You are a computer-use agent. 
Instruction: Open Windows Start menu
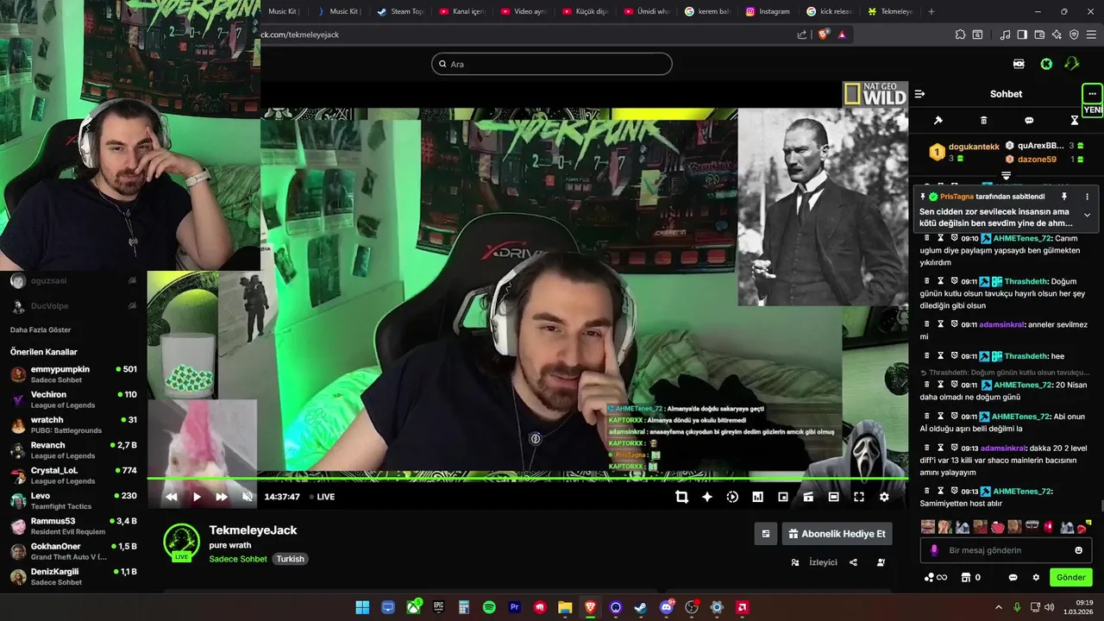(363, 607)
